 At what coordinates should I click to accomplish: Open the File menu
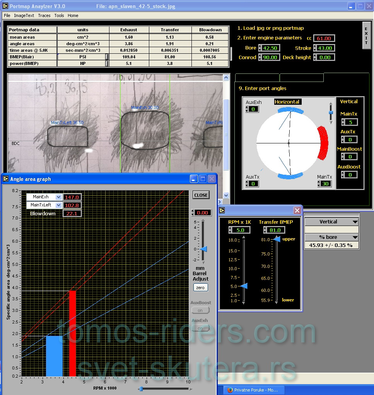[7, 15]
